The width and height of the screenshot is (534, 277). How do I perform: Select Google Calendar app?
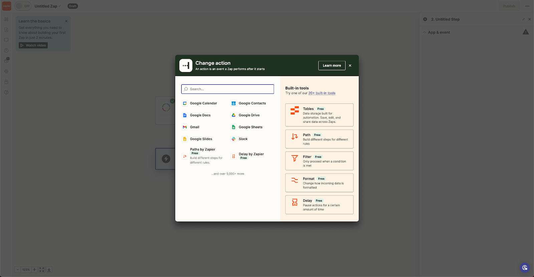pyautogui.click(x=200, y=103)
